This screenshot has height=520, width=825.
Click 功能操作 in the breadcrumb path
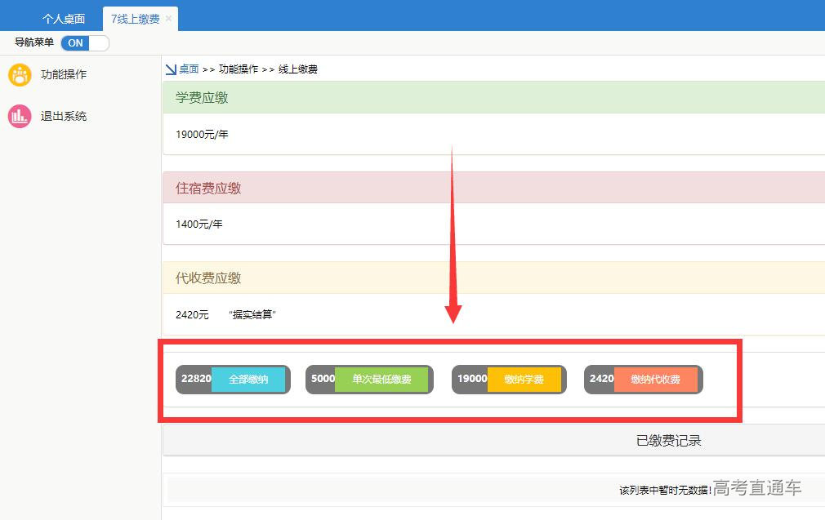coord(238,70)
